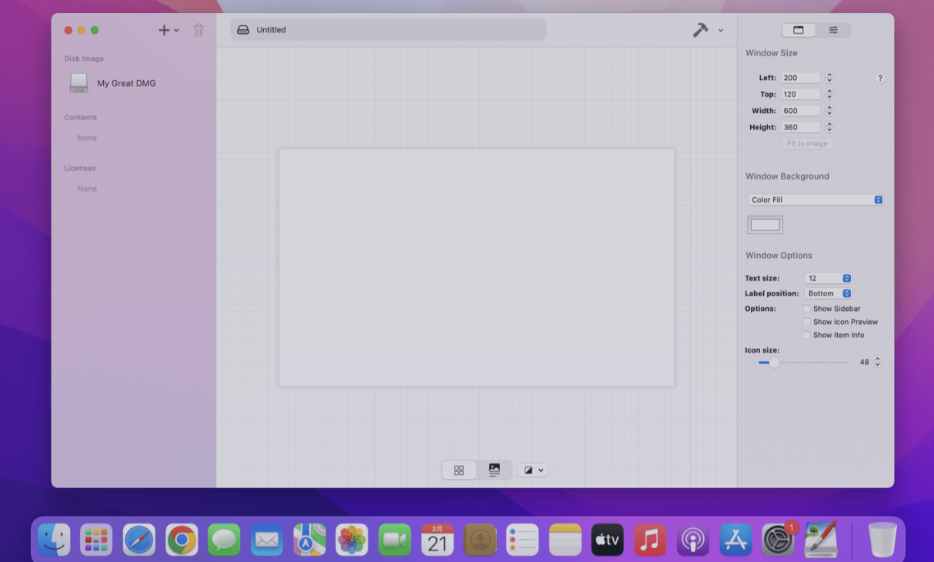Click the help question mark button
Image resolution: width=934 pixels, height=562 pixels.
(x=879, y=78)
